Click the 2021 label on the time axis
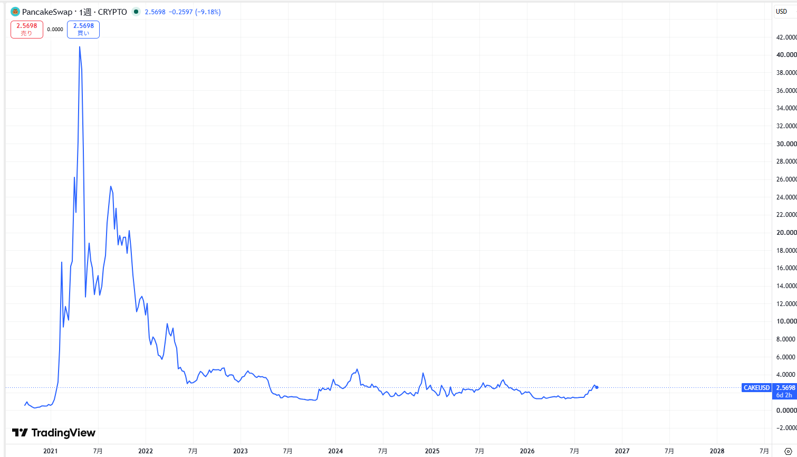 pyautogui.click(x=51, y=451)
